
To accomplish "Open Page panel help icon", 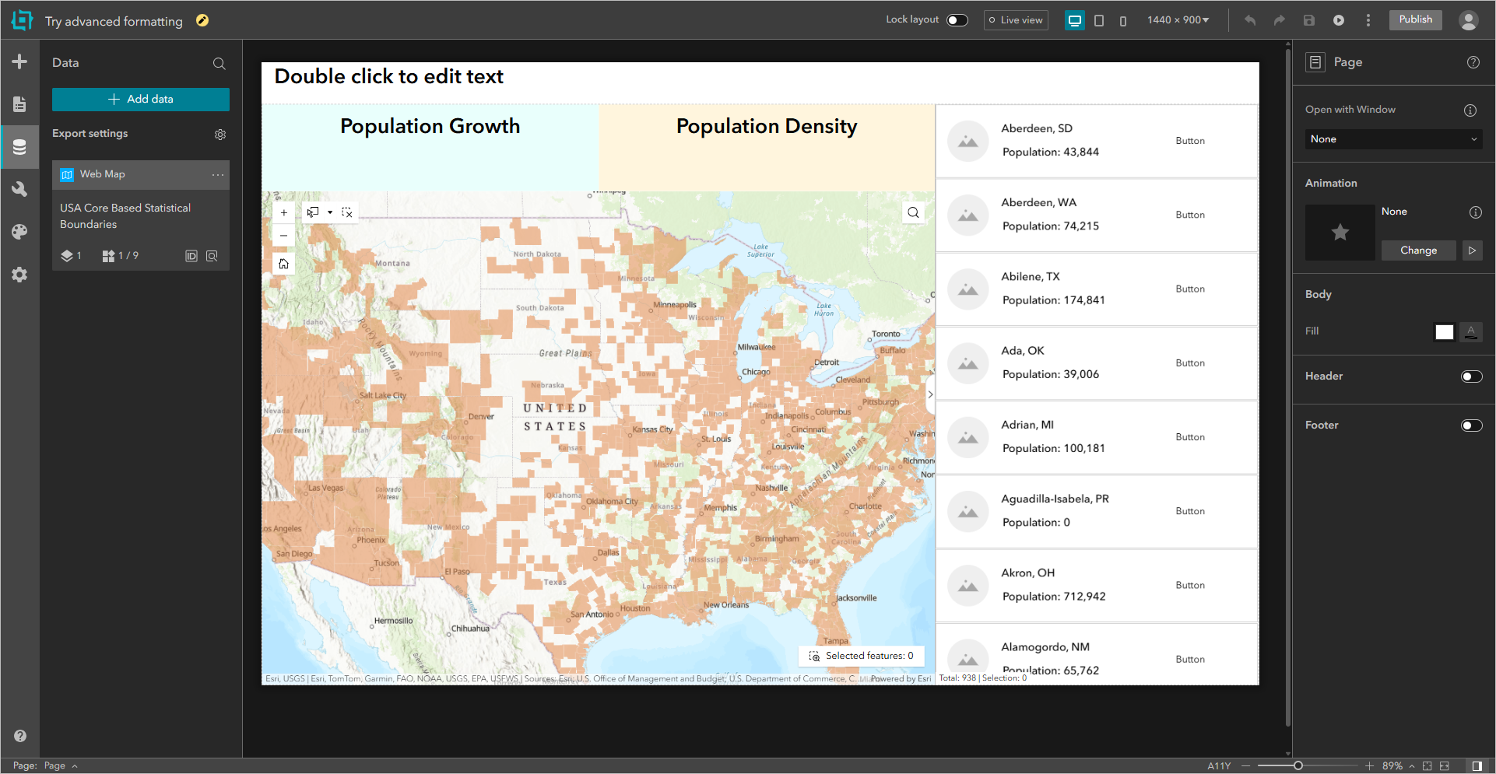I will (x=1473, y=62).
